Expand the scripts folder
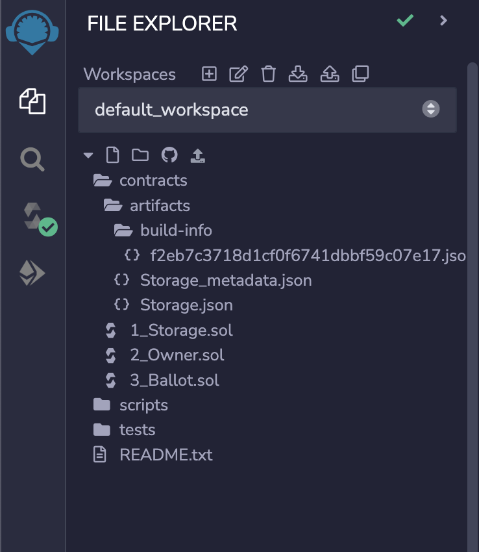Screen dimensions: 479x552 click(143, 405)
